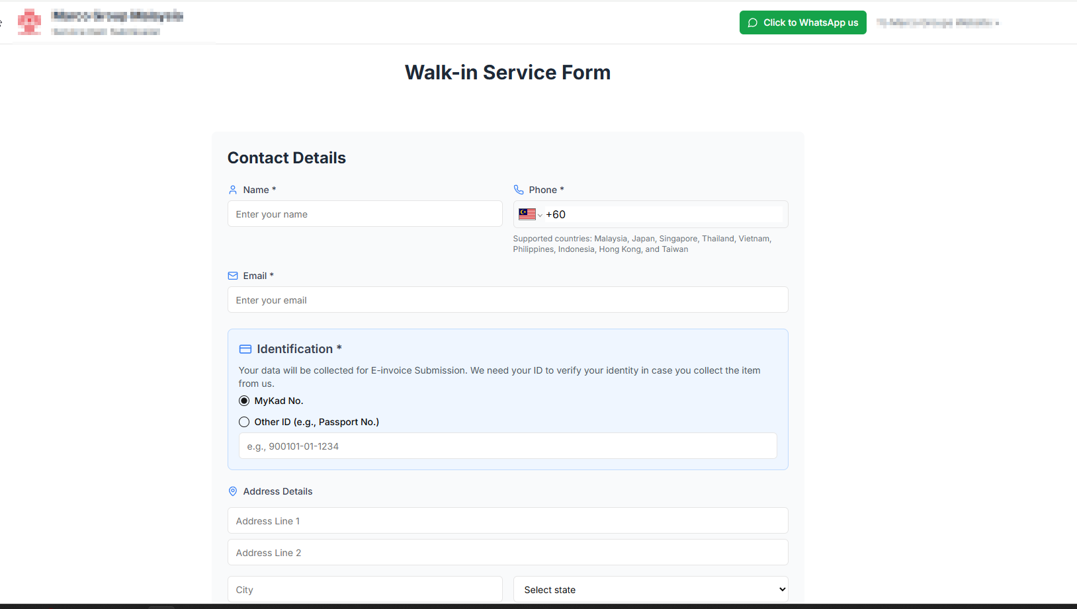Click the person icon beside Name label
The width and height of the screenshot is (1077, 609).
point(233,190)
